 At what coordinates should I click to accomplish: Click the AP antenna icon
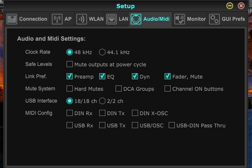tap(57, 19)
